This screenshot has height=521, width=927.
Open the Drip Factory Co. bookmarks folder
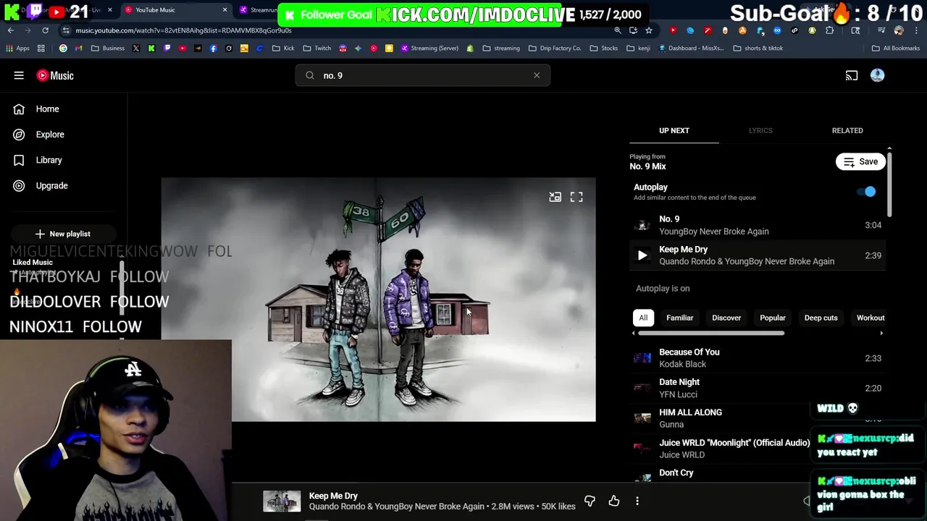tap(555, 48)
